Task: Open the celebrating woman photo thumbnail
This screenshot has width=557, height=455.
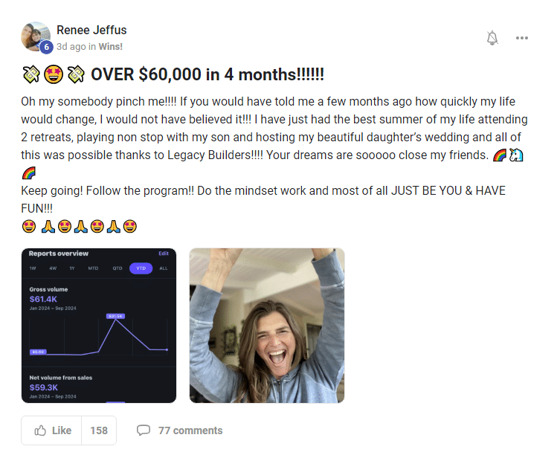Action: click(x=267, y=326)
